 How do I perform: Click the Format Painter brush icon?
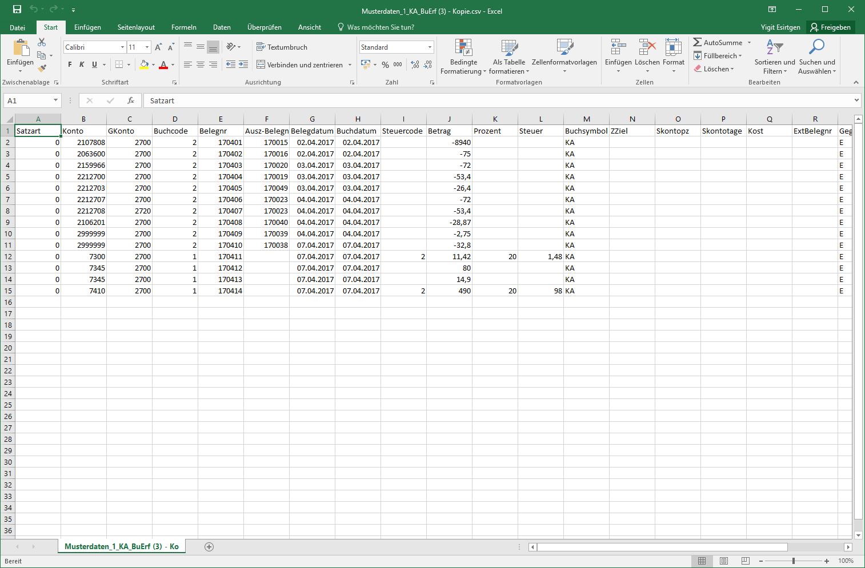(42, 68)
